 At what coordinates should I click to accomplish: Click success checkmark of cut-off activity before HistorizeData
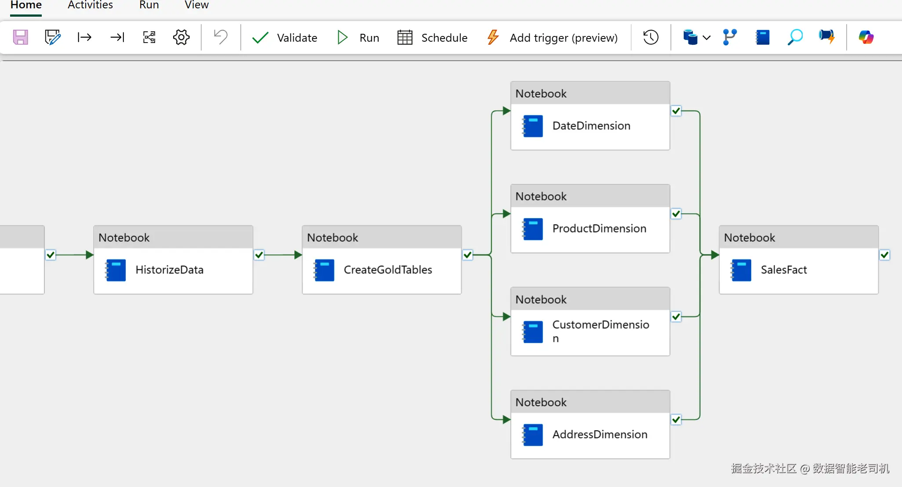pyautogui.click(x=51, y=255)
